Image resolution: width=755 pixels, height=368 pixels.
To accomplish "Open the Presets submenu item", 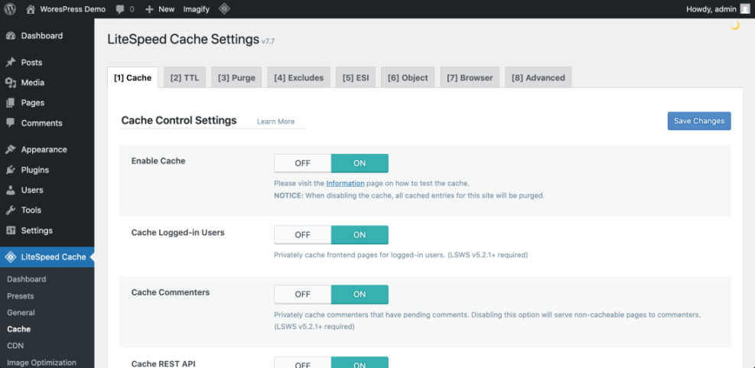I will [20, 296].
